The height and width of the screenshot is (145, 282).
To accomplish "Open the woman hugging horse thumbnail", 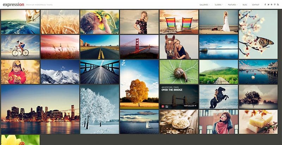I will (179, 47).
